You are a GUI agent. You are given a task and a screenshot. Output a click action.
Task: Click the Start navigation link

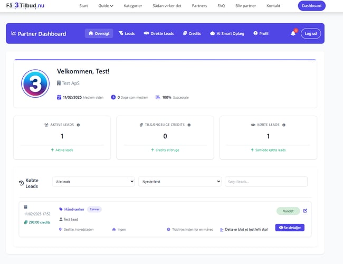pyautogui.click(x=83, y=6)
